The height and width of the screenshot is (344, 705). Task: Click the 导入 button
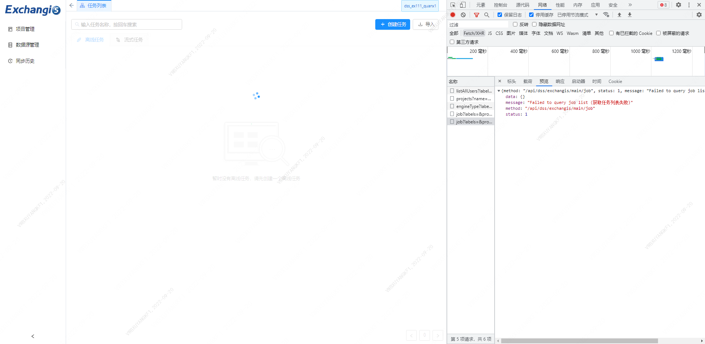425,24
